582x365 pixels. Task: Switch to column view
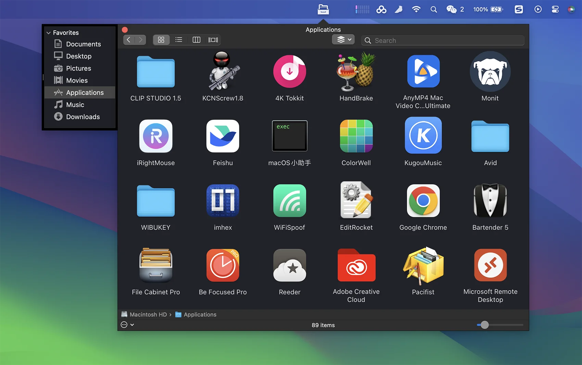(x=196, y=40)
